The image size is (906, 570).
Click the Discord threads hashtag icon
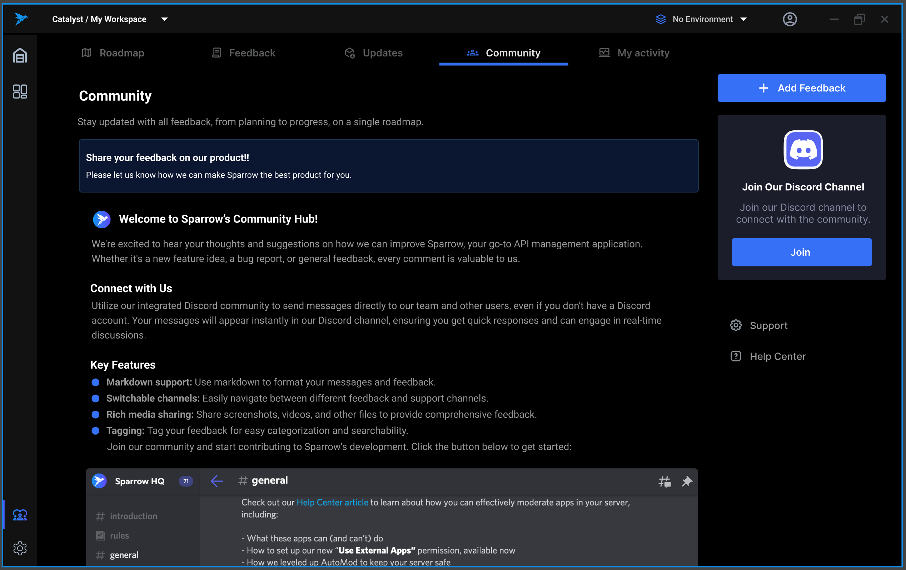click(x=664, y=481)
